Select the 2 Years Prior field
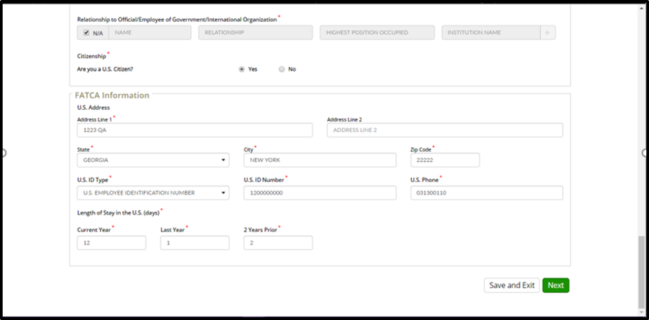Viewport: 649px width, 320px height. tap(278, 243)
